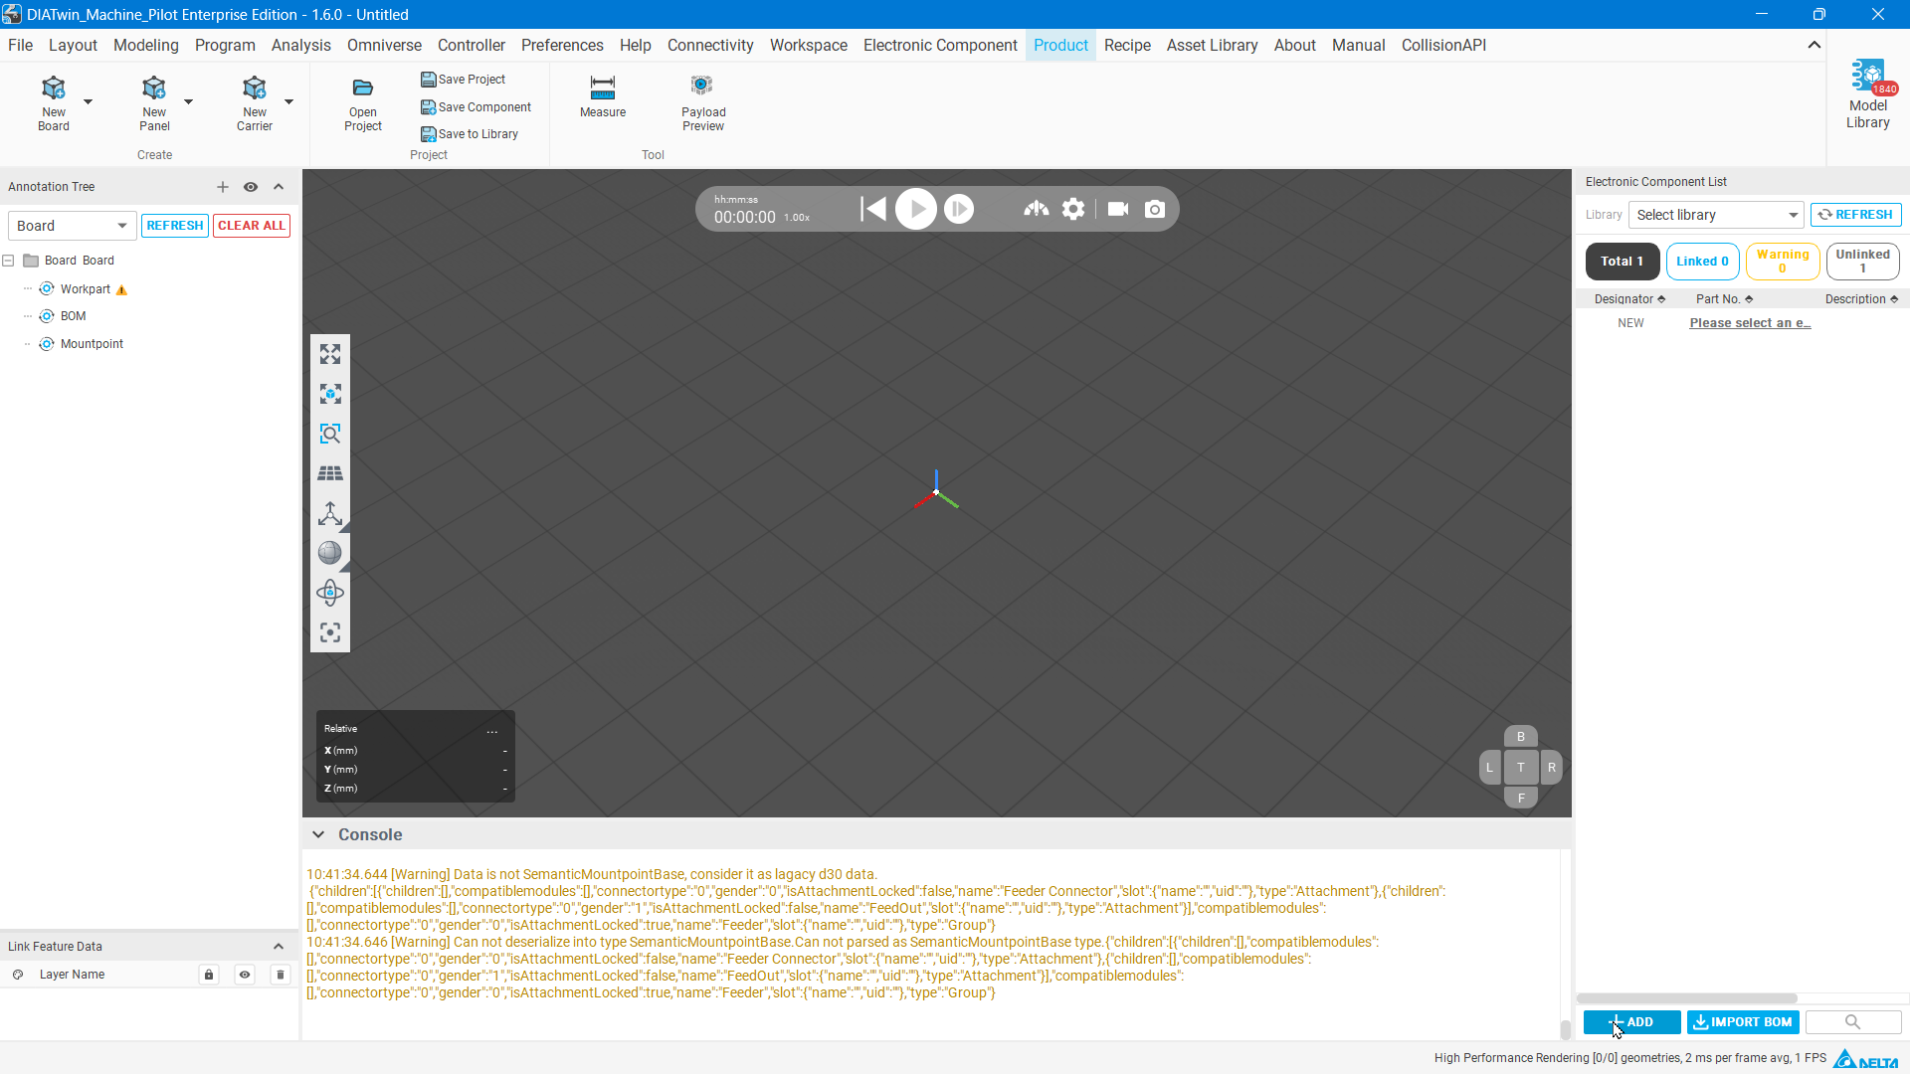This screenshot has height=1074, width=1910.
Task: Toggle the Warning 0 filter
Action: pos(1783,262)
